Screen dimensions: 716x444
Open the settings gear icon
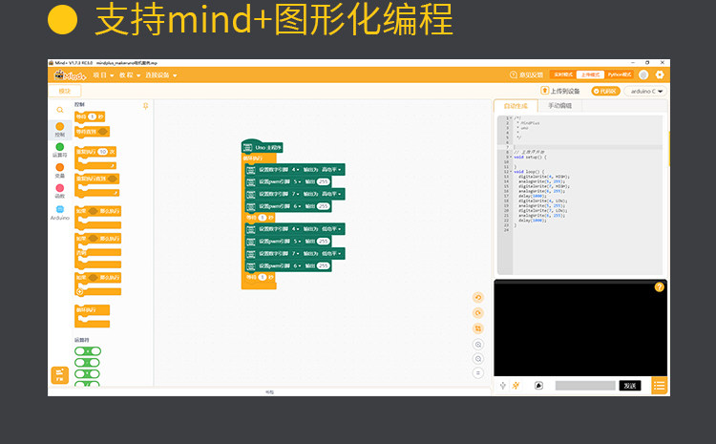coord(660,74)
